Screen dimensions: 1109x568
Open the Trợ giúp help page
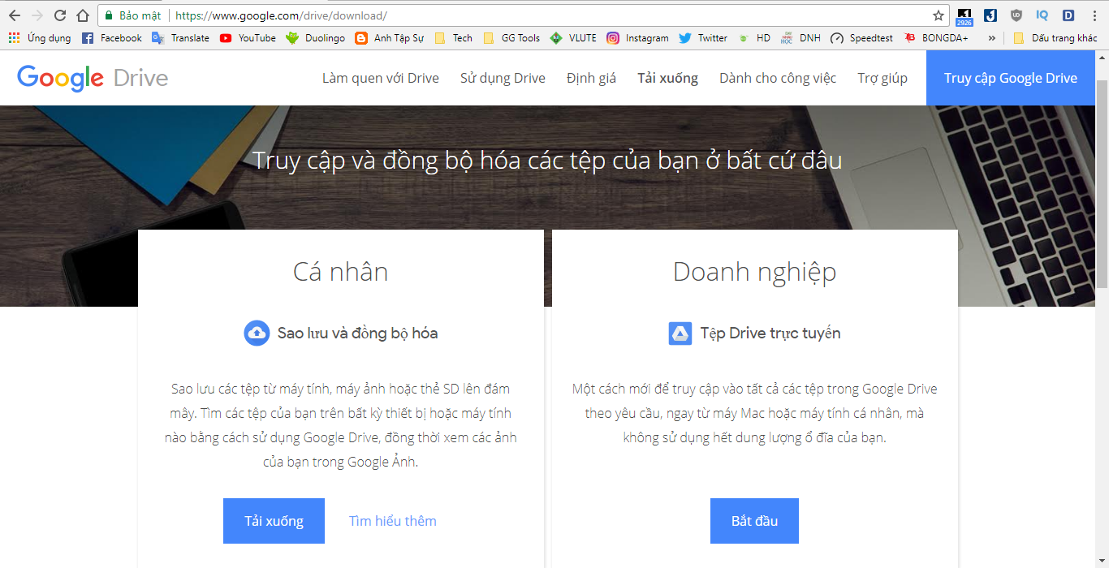point(882,78)
